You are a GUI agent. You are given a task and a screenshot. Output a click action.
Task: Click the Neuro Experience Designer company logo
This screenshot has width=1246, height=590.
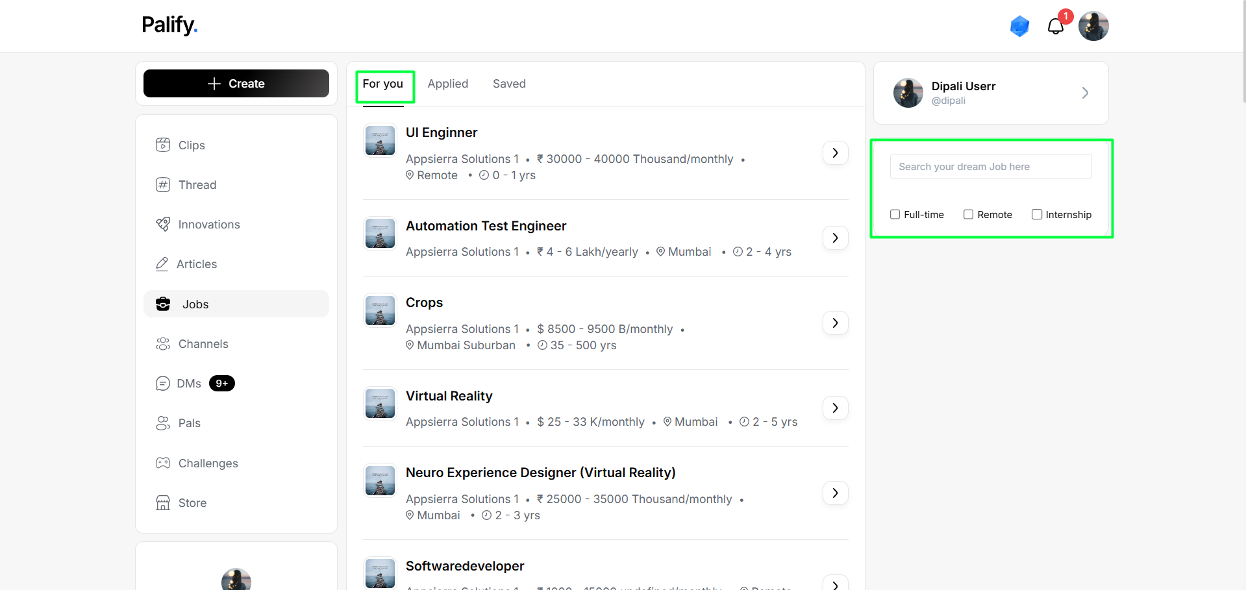(x=380, y=480)
